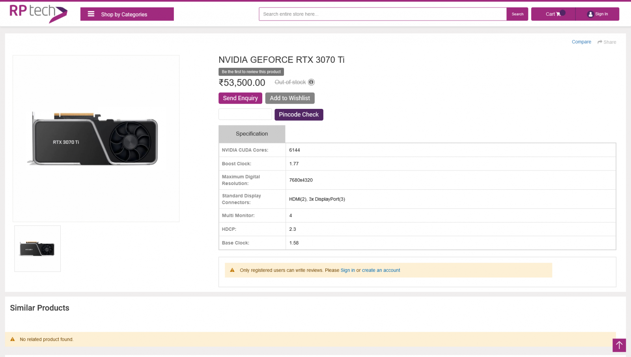Focus the store search field

tap(383, 14)
